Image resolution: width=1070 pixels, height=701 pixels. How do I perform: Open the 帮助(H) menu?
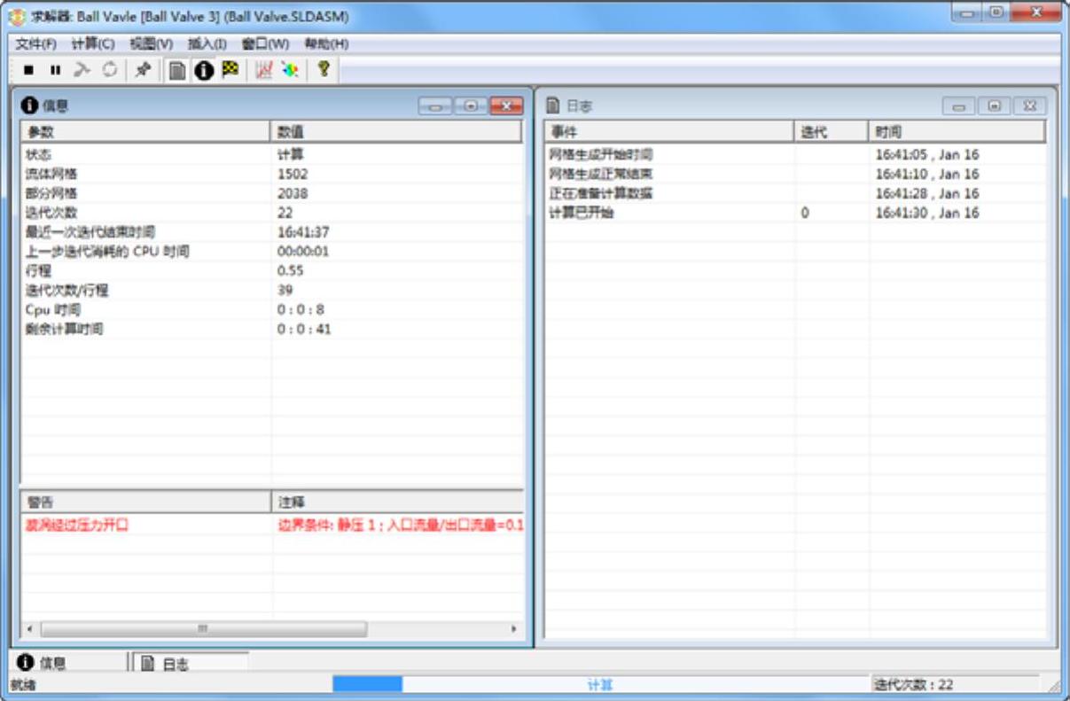tap(326, 43)
